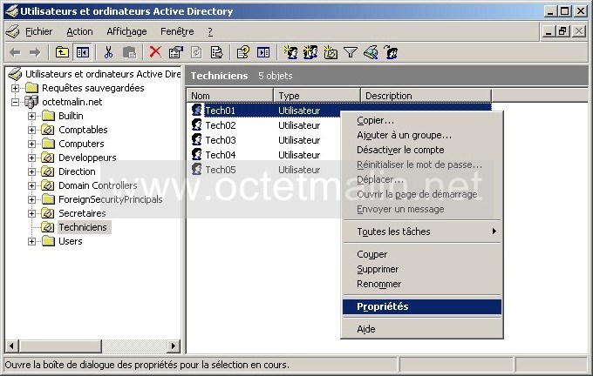Click the tree pane horizontal scrollbar thumb
The width and height of the screenshot is (593, 376).
coord(60,346)
